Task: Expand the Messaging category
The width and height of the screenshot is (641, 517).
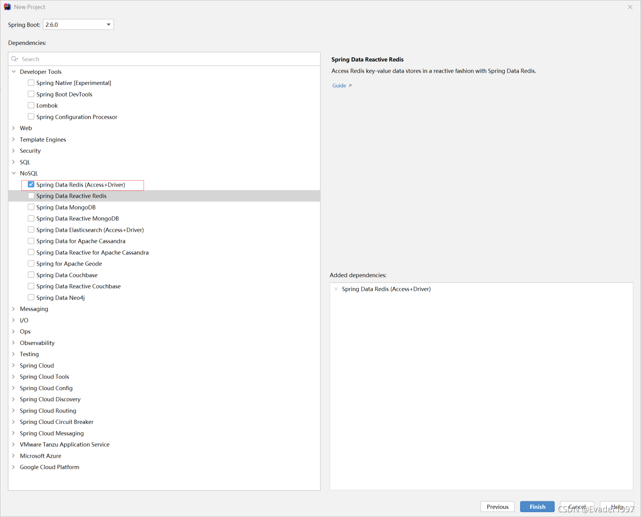Action: 14,309
